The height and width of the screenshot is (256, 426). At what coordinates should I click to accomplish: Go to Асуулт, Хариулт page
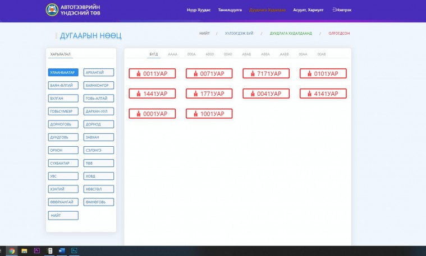tap(308, 10)
